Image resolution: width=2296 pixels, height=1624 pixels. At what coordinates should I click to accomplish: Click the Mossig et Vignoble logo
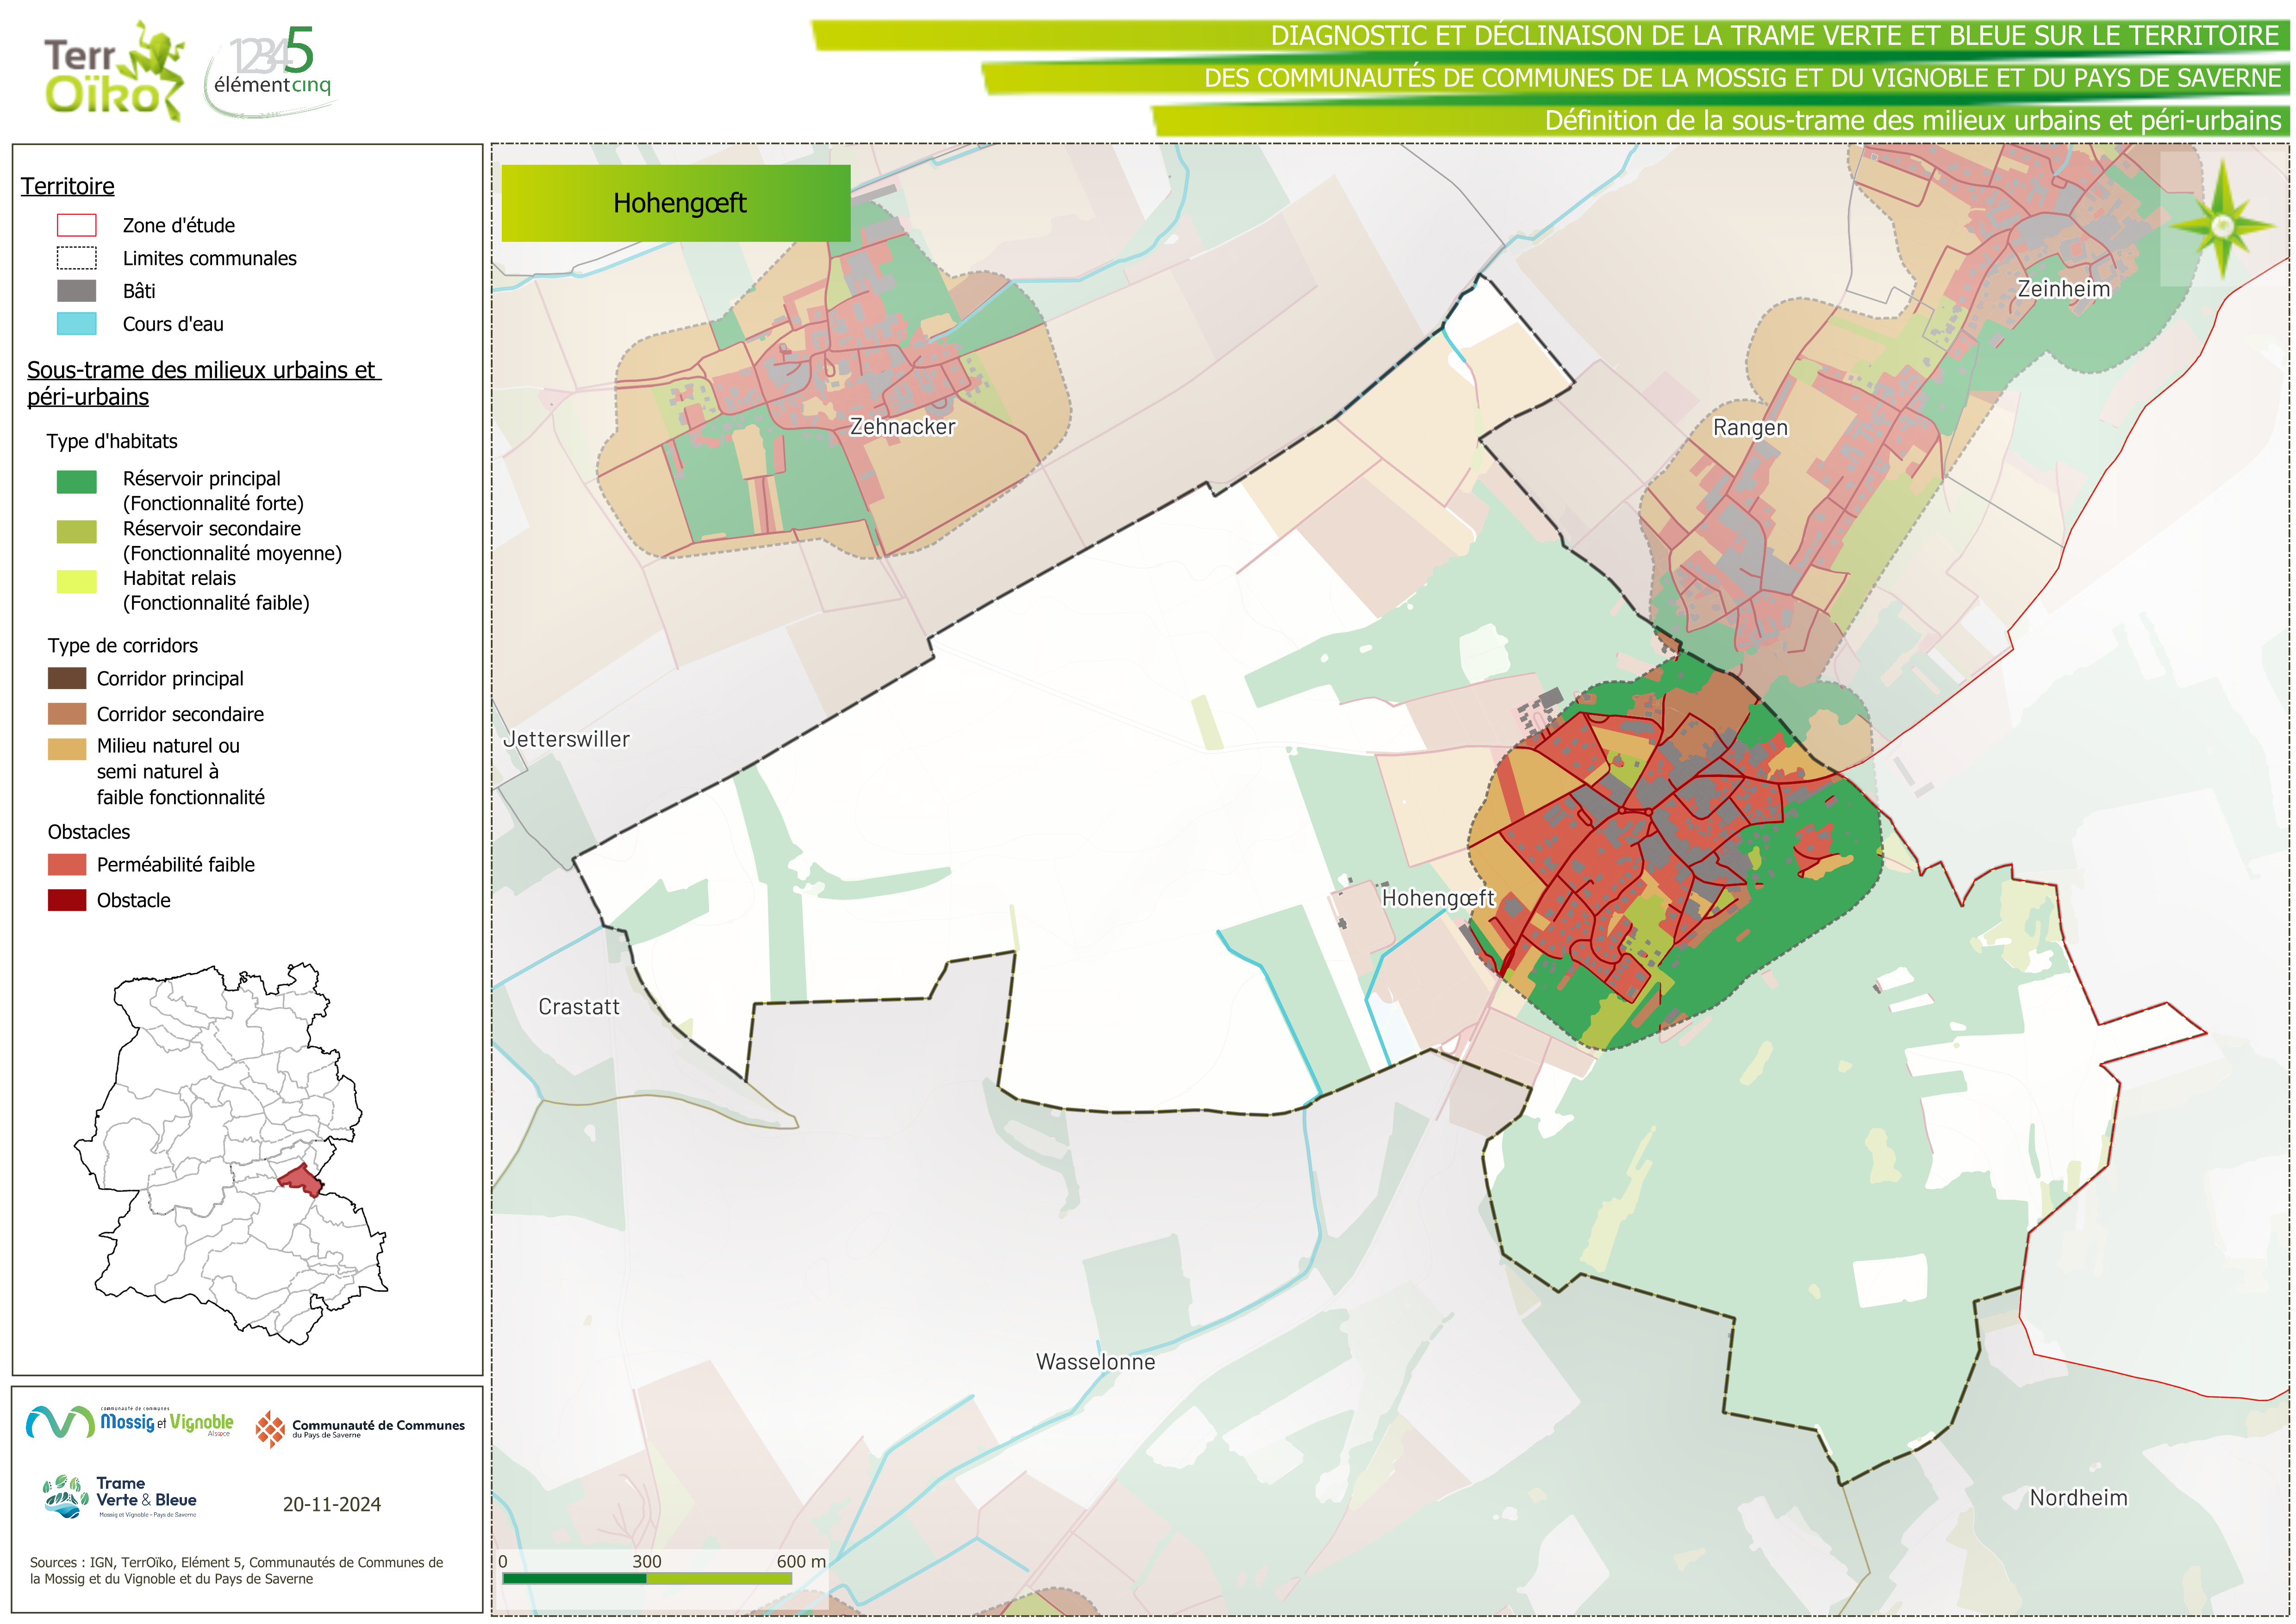130,1422
